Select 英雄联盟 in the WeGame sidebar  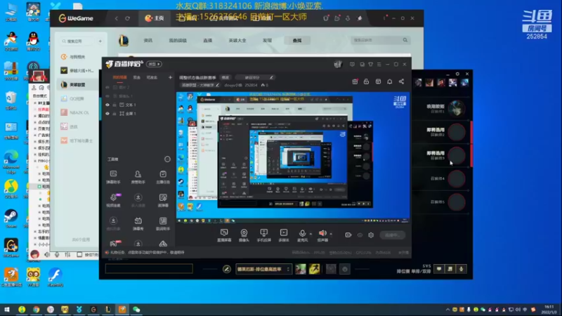77,84
